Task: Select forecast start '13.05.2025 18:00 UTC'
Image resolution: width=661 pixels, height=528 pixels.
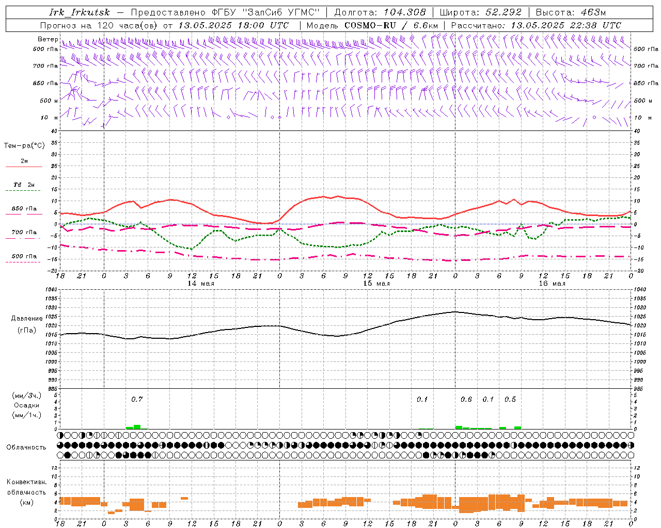Action: click(233, 25)
